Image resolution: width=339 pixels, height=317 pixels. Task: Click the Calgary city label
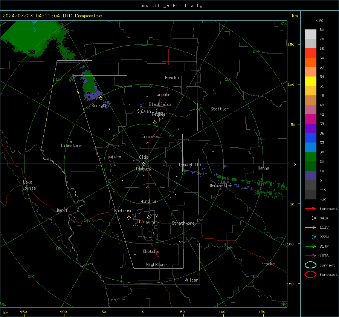pyautogui.click(x=147, y=222)
